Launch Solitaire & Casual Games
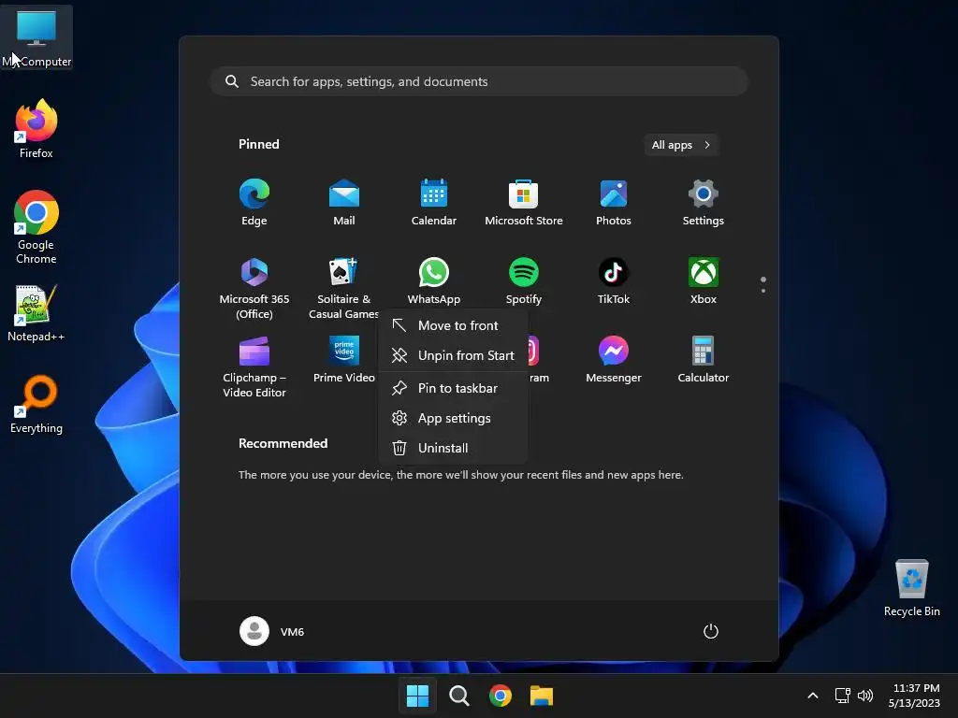Viewport: 958px width, 718px height. [x=344, y=288]
